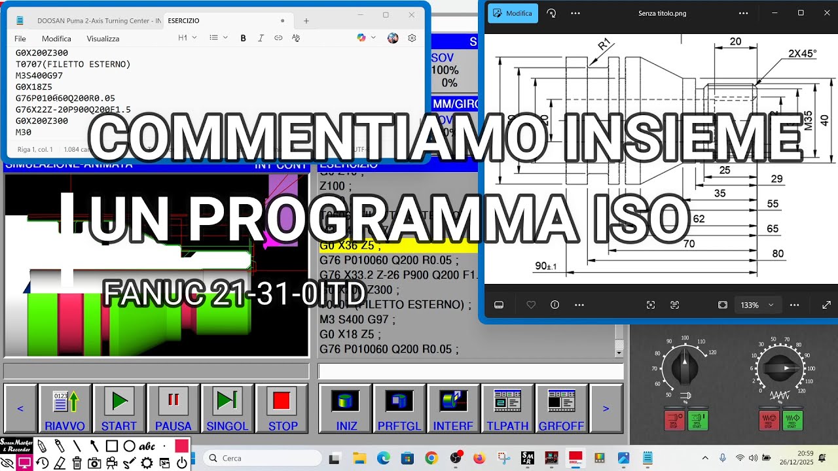Click the TLPATH softkey
The height and width of the screenshot is (471, 838).
coord(507,408)
